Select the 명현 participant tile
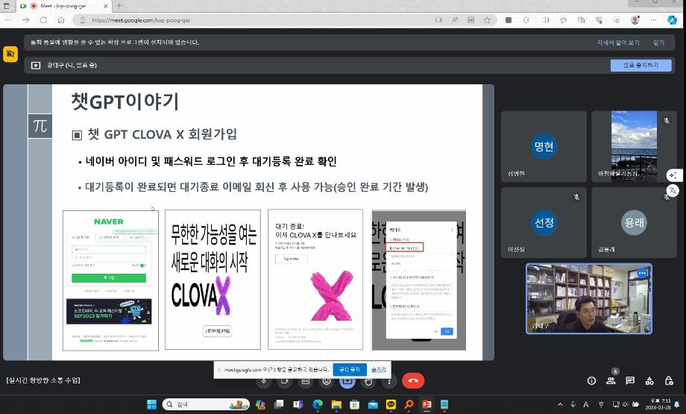The height and width of the screenshot is (414, 686). click(x=544, y=146)
